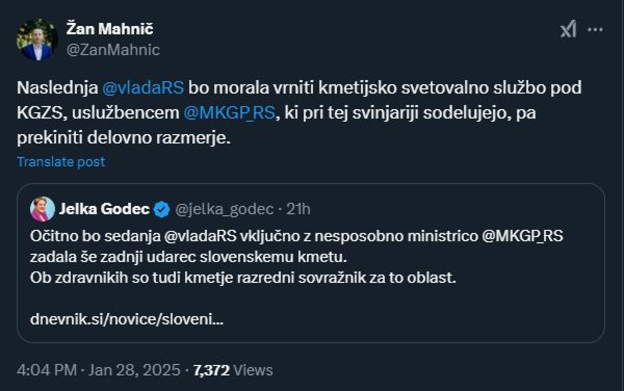Click the blue verified badge beside Jelka Godec
624x391 pixels.
click(x=162, y=210)
